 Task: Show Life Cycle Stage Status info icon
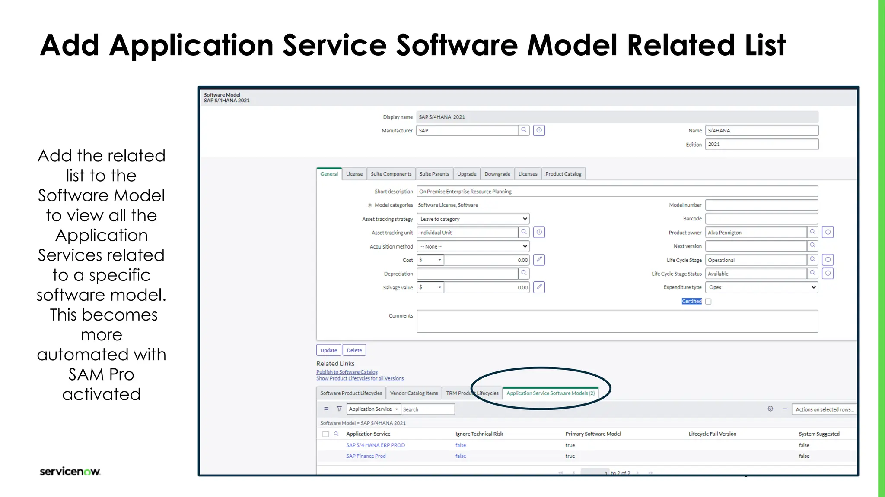pyautogui.click(x=828, y=273)
